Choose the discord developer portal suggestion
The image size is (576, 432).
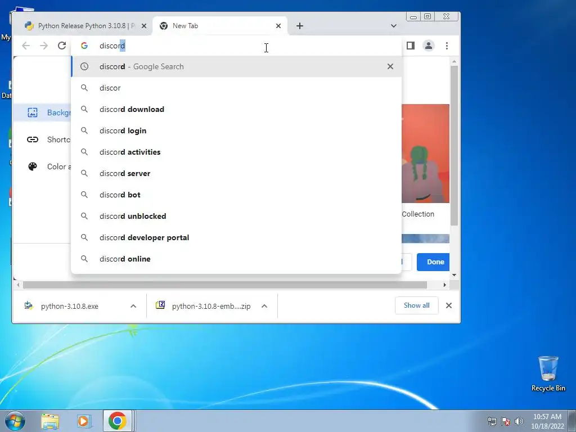[x=236, y=237]
